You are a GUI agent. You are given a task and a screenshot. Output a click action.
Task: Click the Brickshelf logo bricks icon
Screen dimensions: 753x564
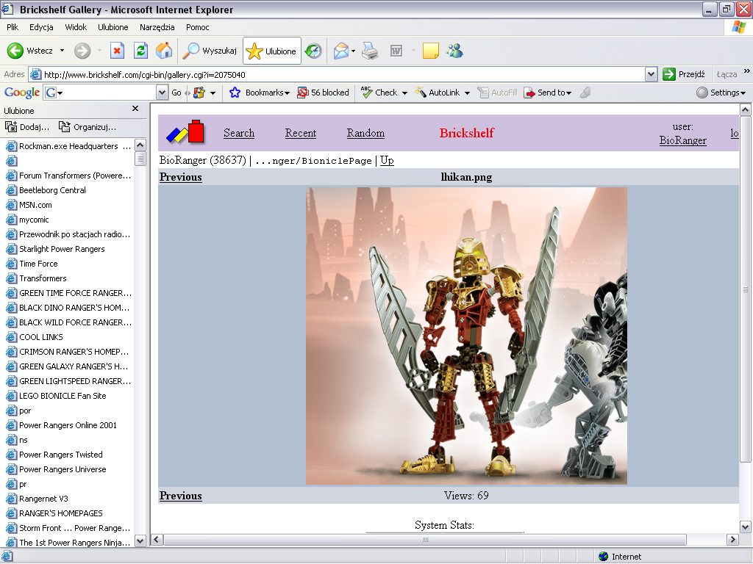pyautogui.click(x=185, y=132)
